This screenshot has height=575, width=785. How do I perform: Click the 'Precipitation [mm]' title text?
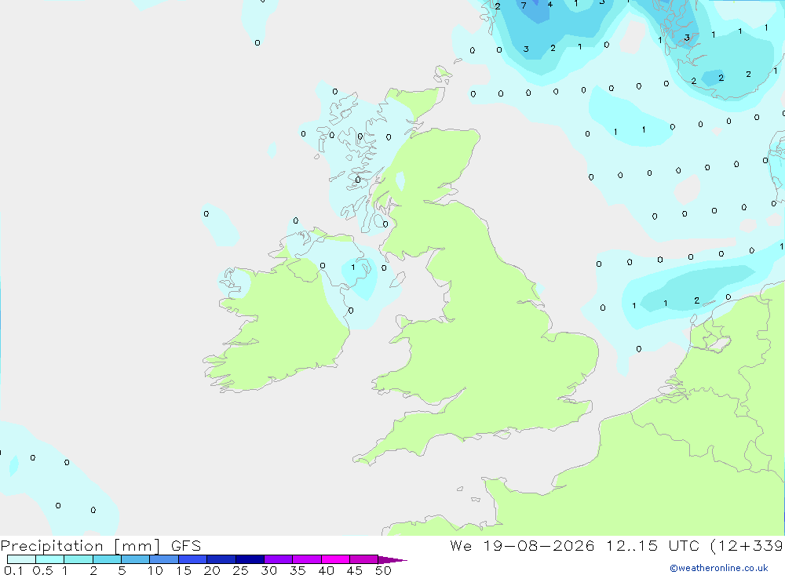coord(80,546)
